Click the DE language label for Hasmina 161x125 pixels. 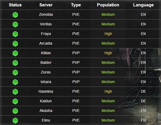143,91
